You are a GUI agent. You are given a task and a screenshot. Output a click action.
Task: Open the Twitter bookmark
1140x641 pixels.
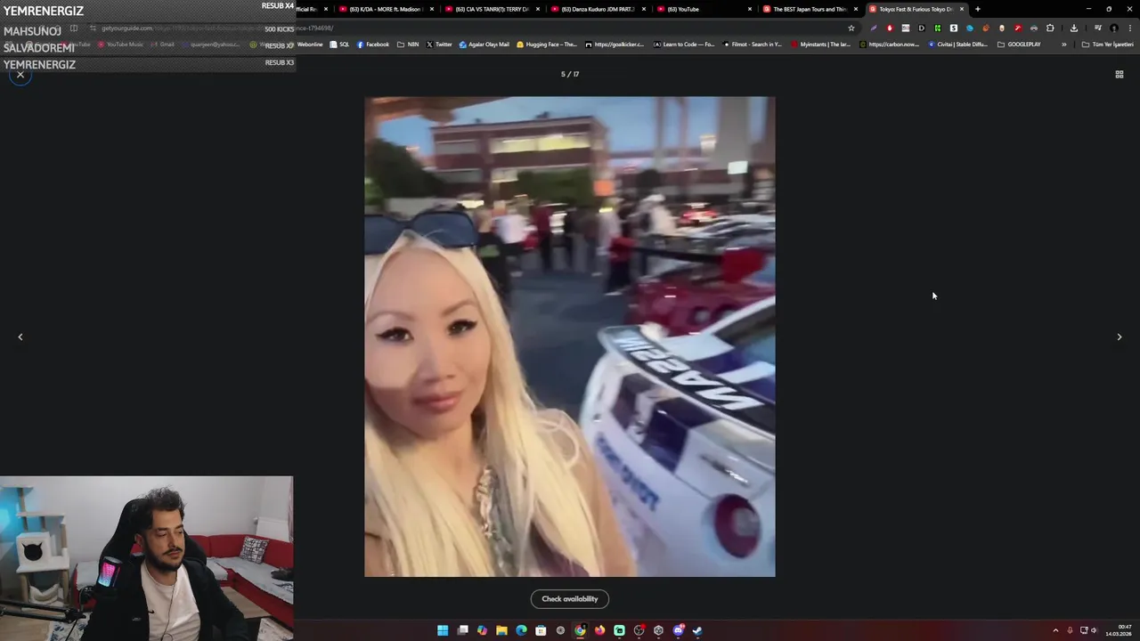click(439, 45)
